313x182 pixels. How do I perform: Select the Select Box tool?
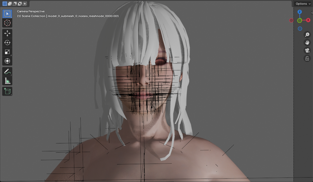pyautogui.click(x=7, y=14)
